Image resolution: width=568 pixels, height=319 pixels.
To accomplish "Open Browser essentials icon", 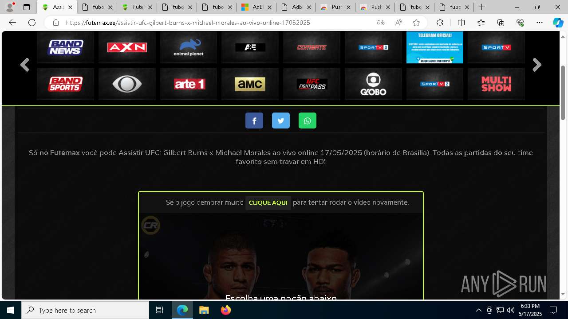I will [520, 23].
